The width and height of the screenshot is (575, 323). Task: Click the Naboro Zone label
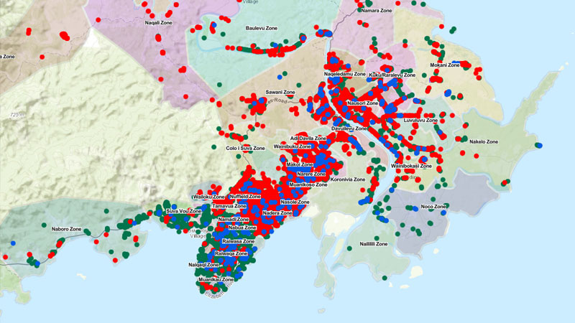66,230
